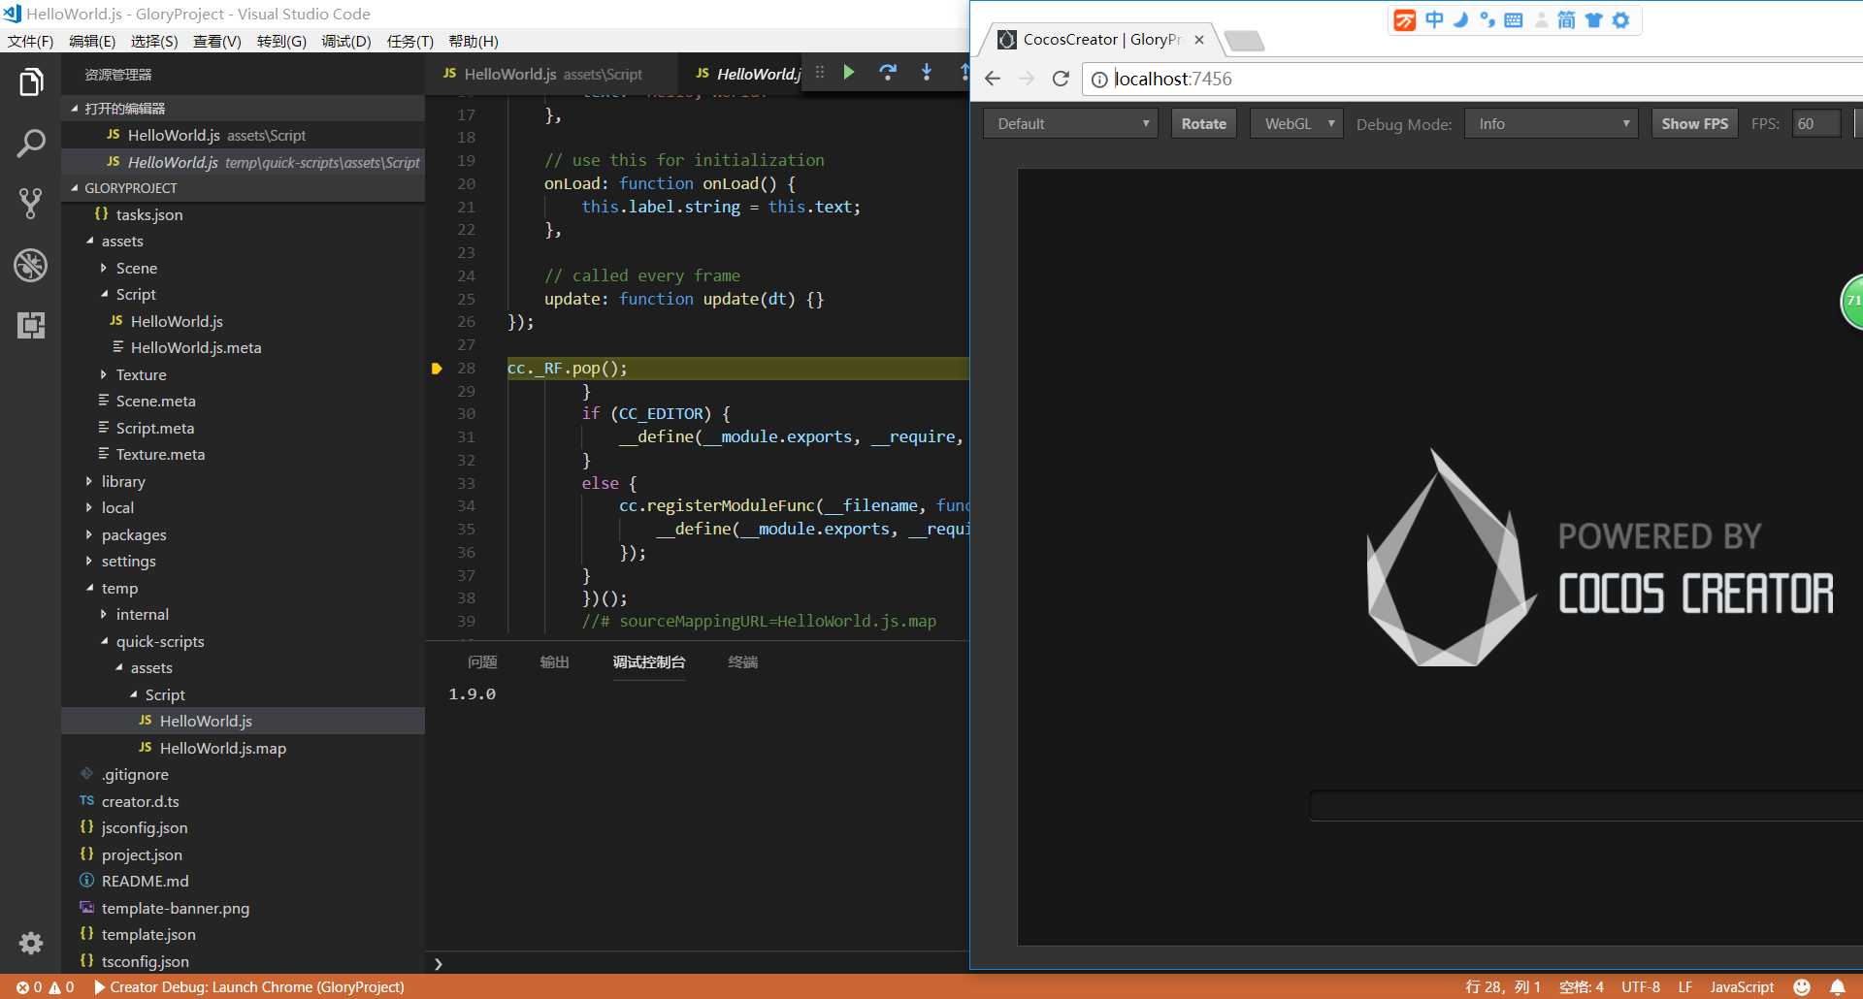Click the UTF-8 encoding indicator
Image resolution: width=1863 pixels, height=999 pixels.
pos(1641,987)
